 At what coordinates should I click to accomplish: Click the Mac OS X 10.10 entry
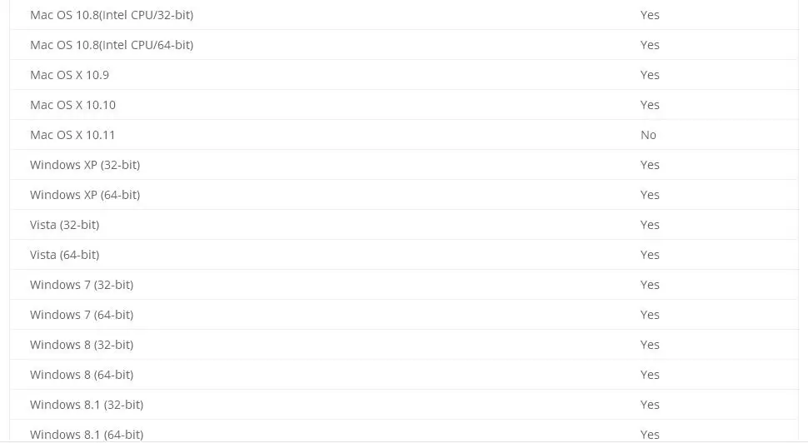pos(72,105)
